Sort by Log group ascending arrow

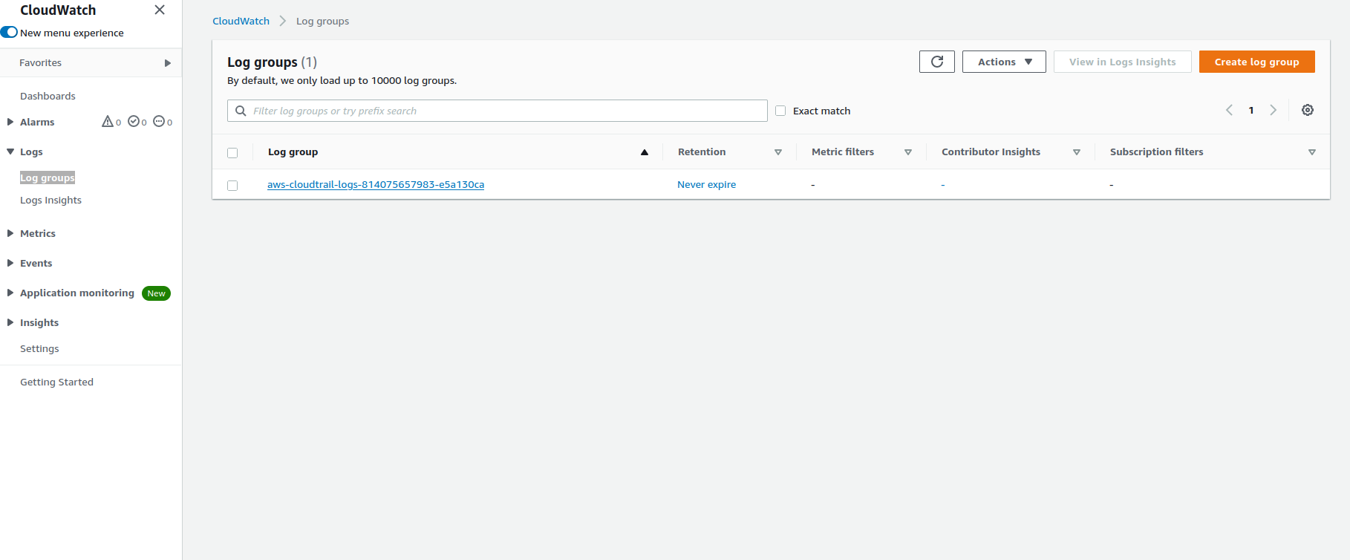point(645,152)
